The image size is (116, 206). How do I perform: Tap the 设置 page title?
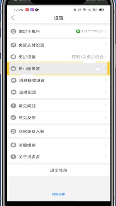click(59, 18)
